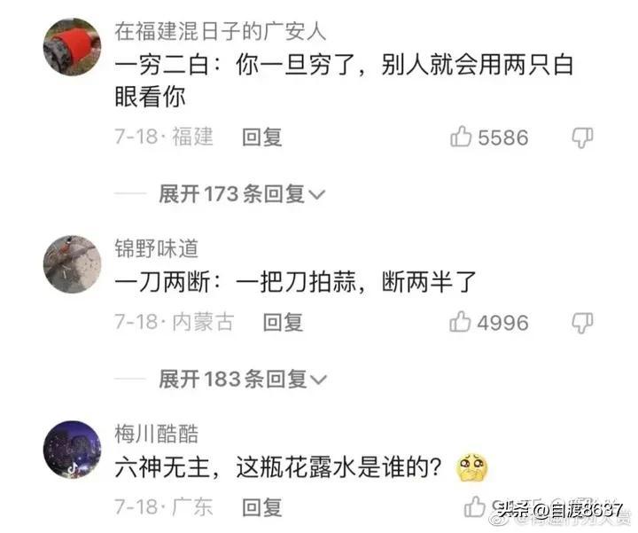Dislike the 一穷二白 comment
638x533 pixels.
coord(582,137)
